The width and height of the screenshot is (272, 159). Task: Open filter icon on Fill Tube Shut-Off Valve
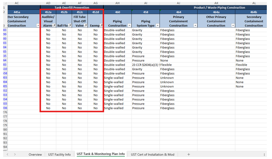[85, 25]
